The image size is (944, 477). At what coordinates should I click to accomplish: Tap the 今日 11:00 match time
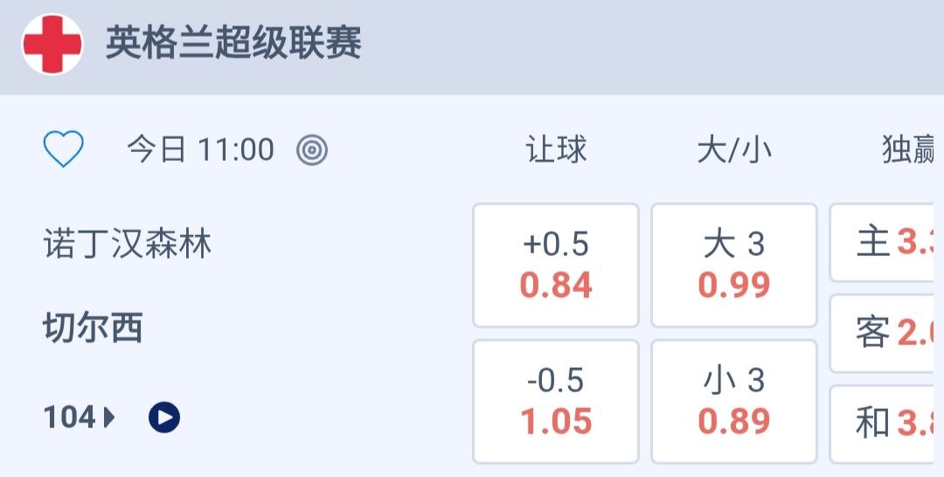coord(200,150)
